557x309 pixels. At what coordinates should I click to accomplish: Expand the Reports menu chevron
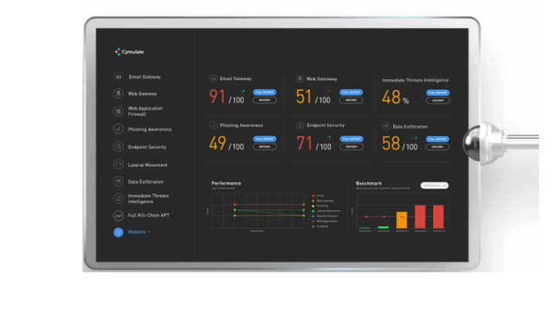(149, 231)
